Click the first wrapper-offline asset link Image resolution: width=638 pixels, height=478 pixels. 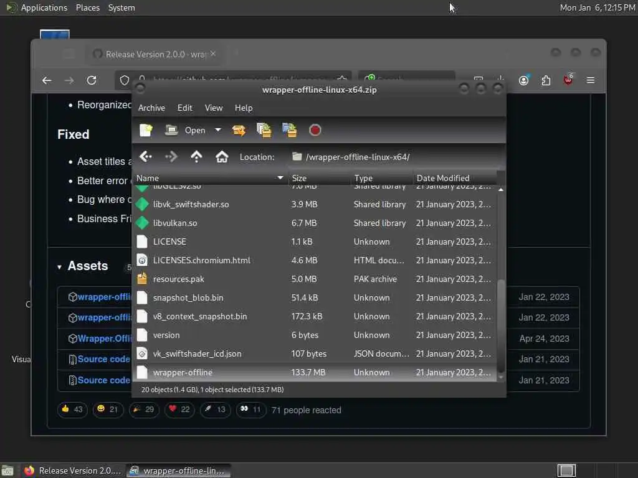(104, 297)
